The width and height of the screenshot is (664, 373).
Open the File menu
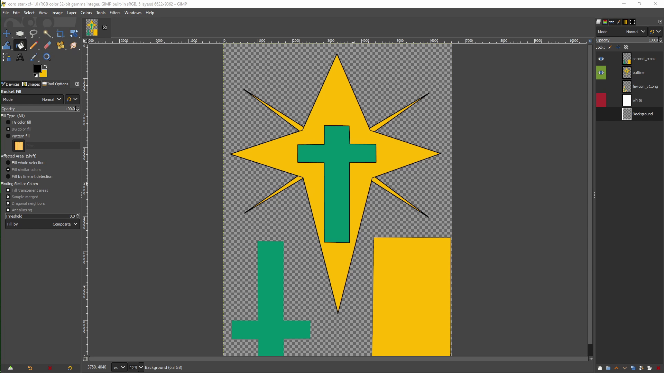point(6,13)
